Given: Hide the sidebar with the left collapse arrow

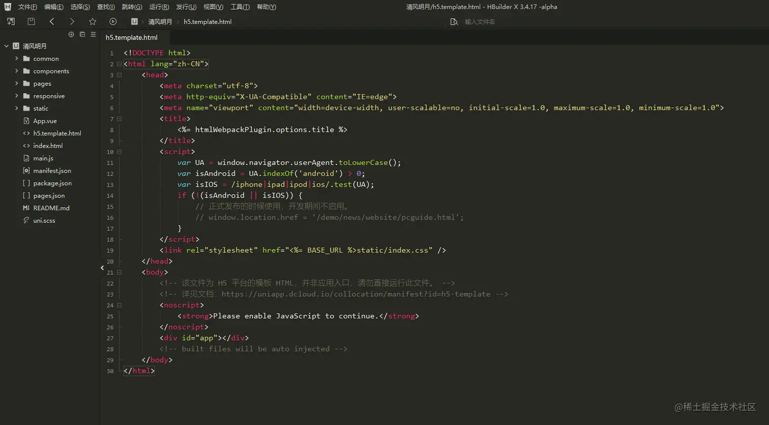Looking at the screenshot, I should [102, 268].
